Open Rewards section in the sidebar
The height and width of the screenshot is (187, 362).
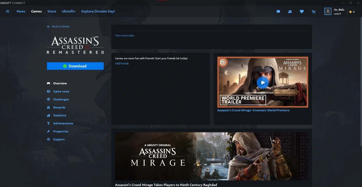pyautogui.click(x=59, y=107)
